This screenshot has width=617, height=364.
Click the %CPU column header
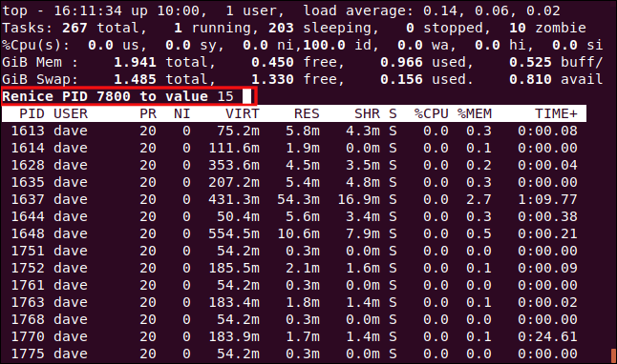(x=432, y=113)
